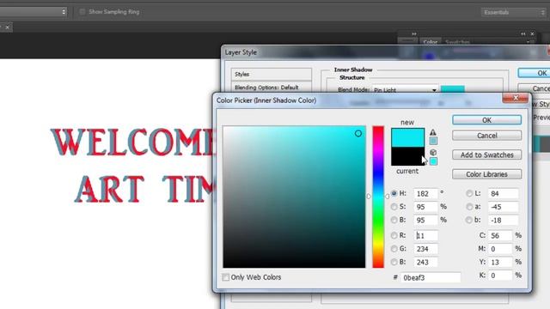
Task: Select the Lab b radio button
Action: pyautogui.click(x=469, y=220)
